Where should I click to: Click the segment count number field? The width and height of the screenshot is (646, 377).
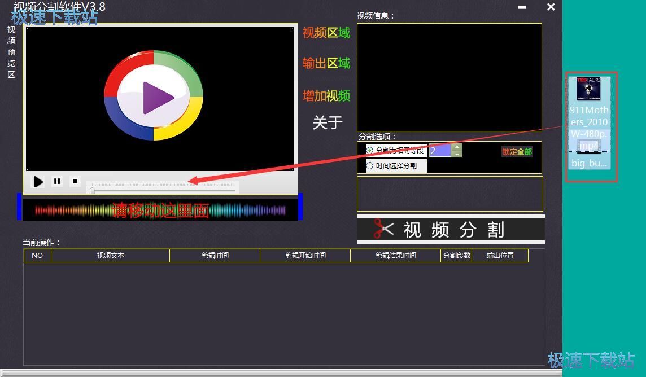coord(440,151)
